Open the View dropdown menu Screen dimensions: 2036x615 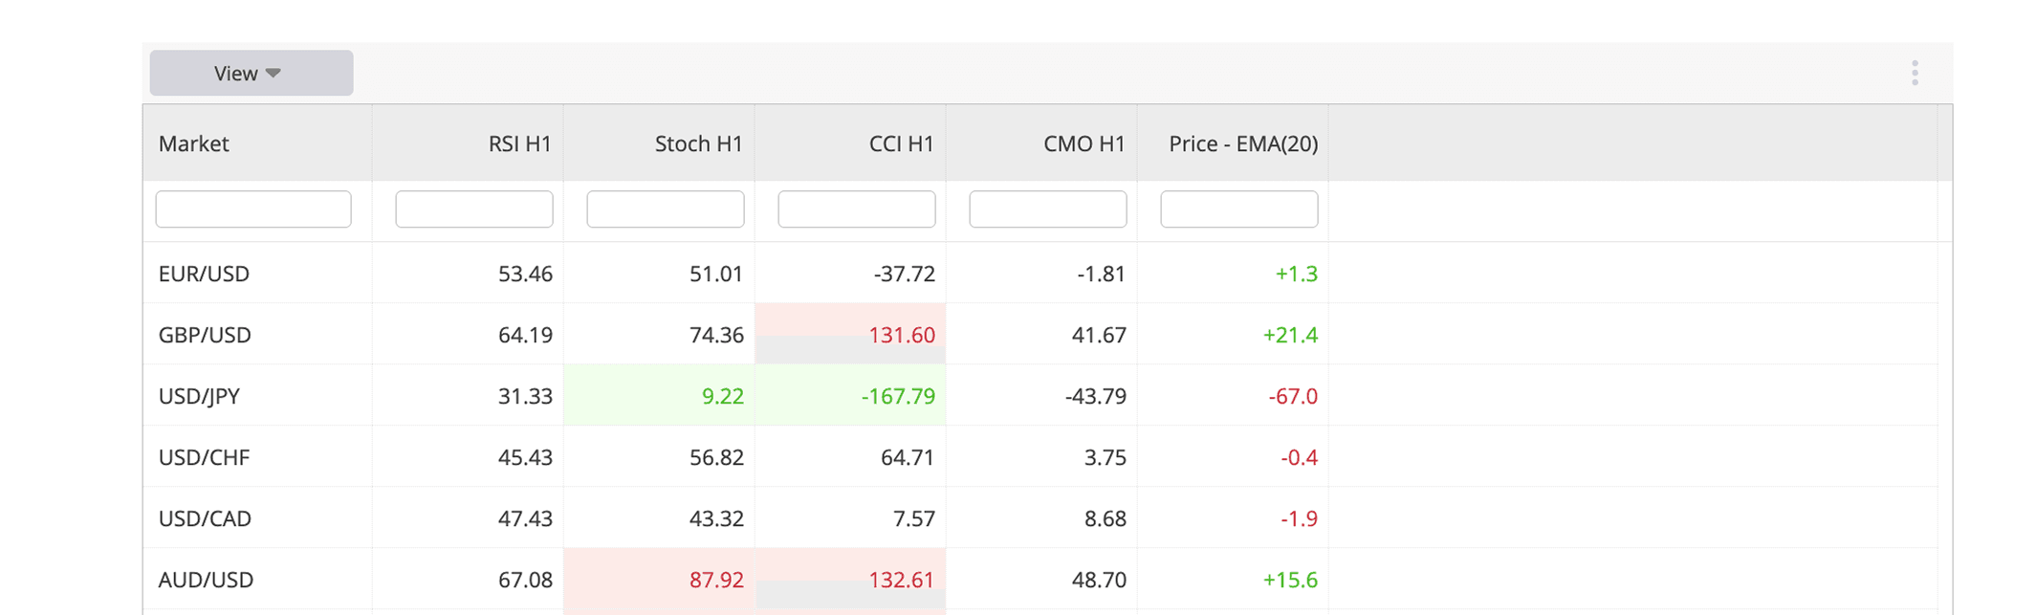251,74
